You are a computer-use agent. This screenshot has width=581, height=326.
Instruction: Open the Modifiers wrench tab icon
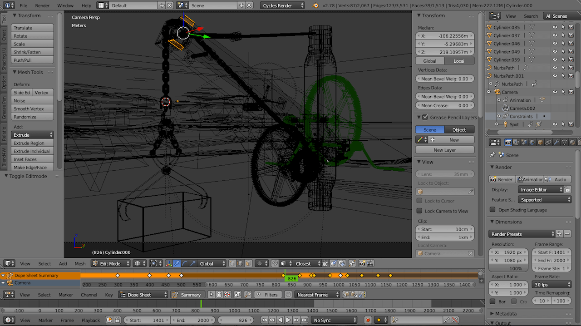(x=556, y=143)
